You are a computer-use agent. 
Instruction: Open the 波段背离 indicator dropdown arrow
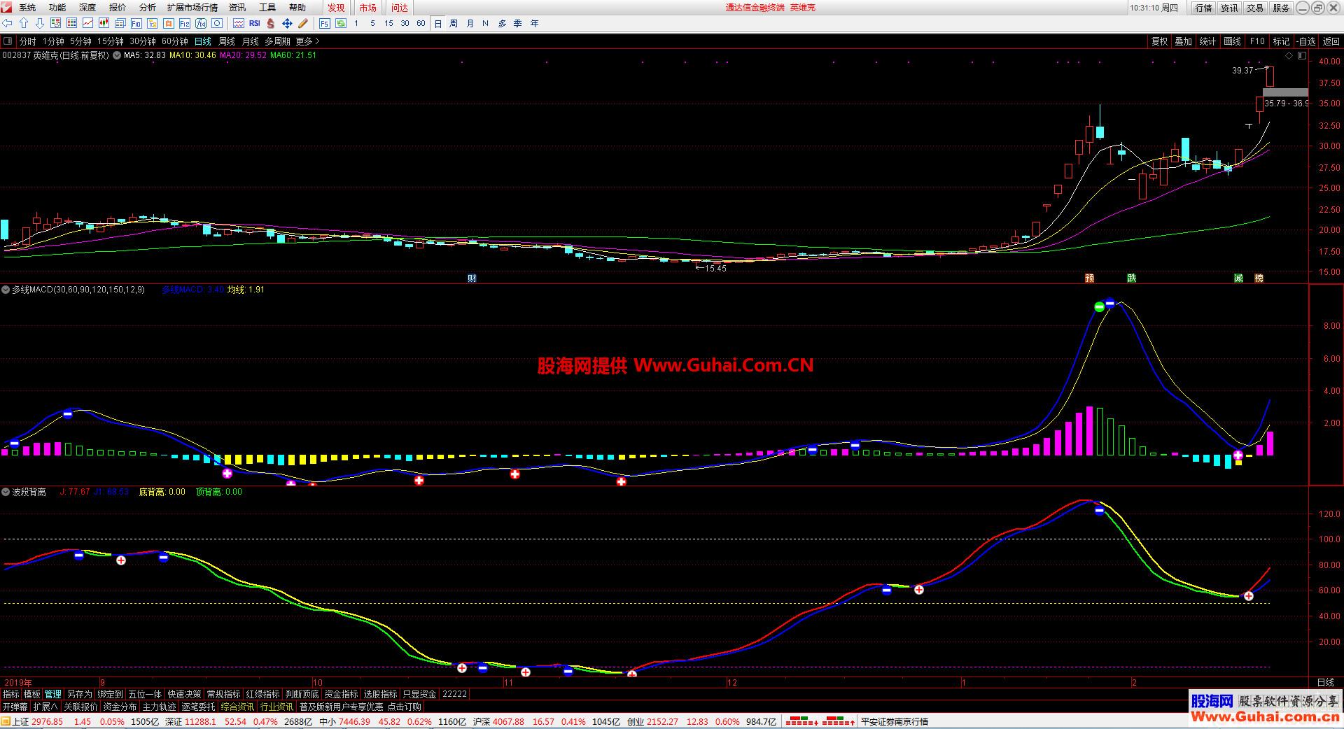tap(6, 492)
